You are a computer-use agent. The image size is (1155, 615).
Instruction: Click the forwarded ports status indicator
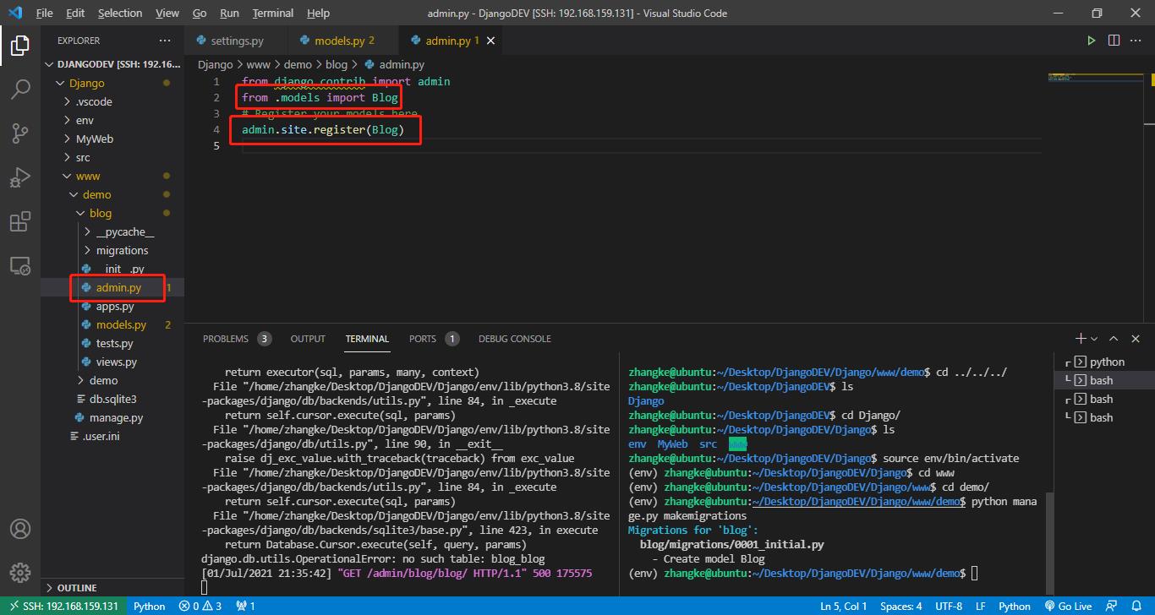[x=246, y=606]
